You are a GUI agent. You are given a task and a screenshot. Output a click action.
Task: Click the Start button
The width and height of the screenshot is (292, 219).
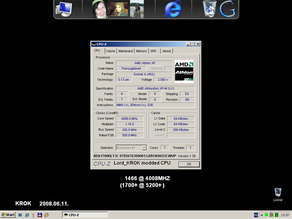click(x=8, y=215)
